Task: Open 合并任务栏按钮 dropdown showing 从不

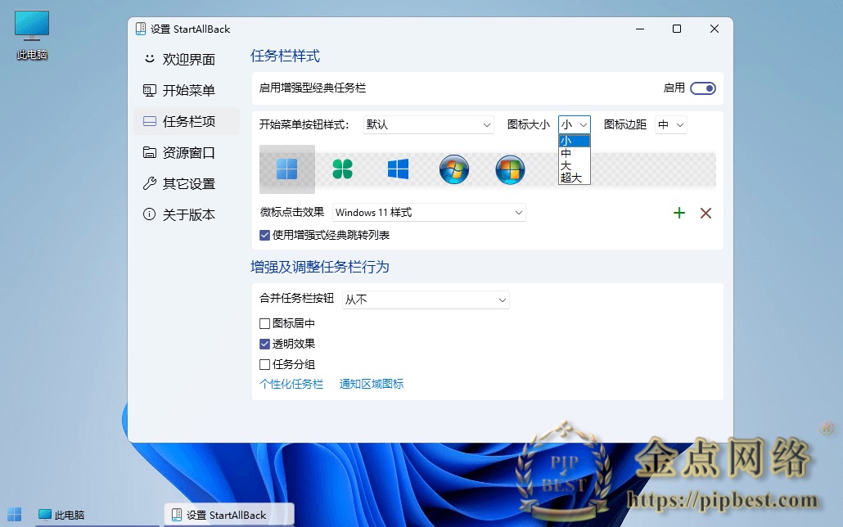Action: (426, 300)
